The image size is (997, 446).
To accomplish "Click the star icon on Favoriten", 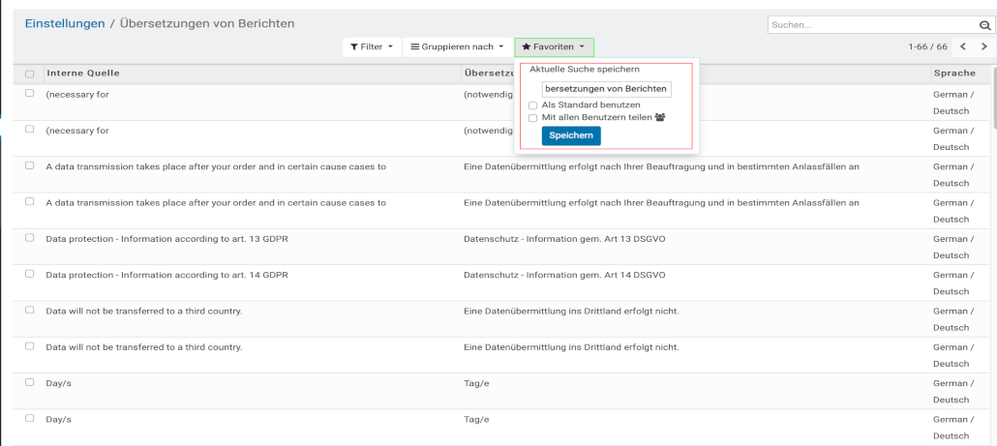I will (526, 46).
